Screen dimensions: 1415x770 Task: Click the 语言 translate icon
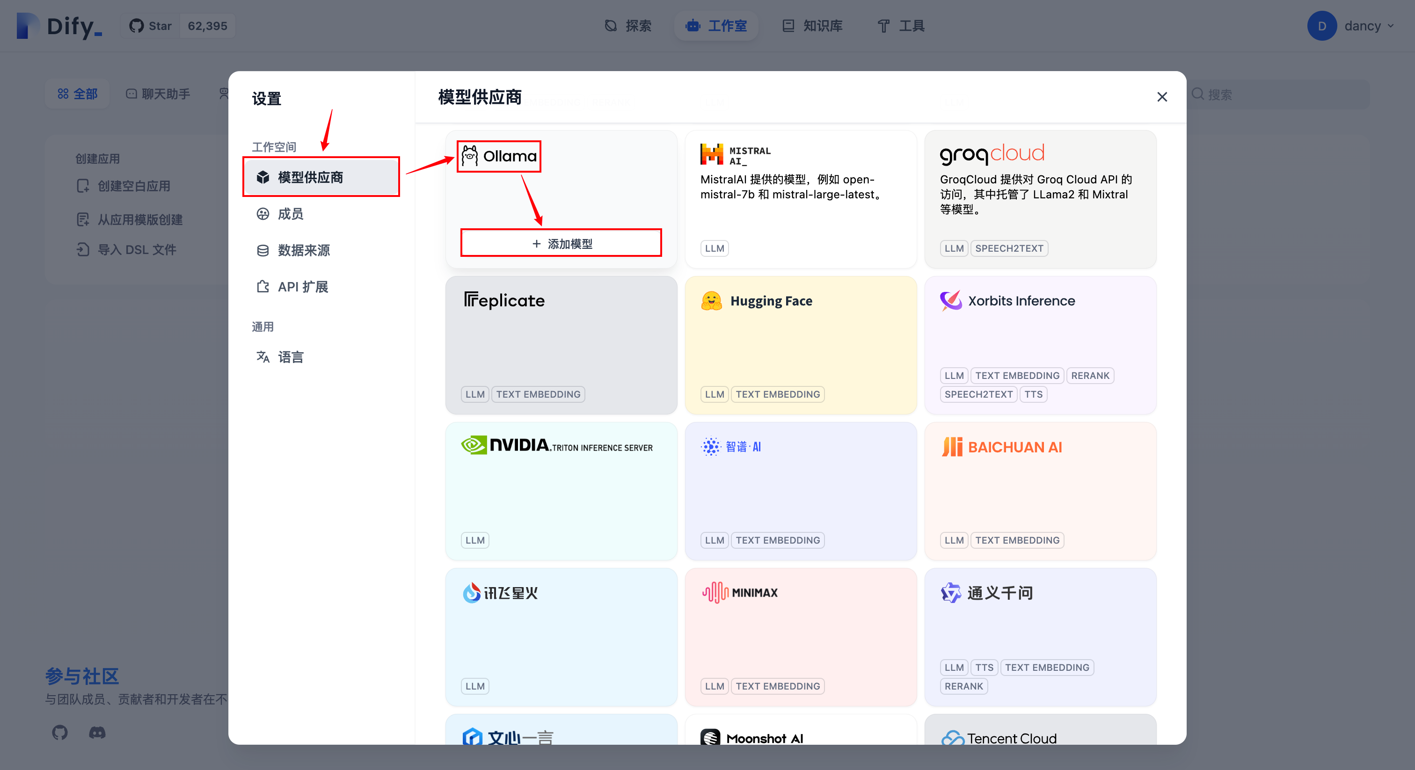pos(263,357)
